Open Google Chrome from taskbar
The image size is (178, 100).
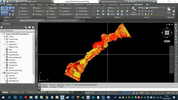[x=46, y=97]
